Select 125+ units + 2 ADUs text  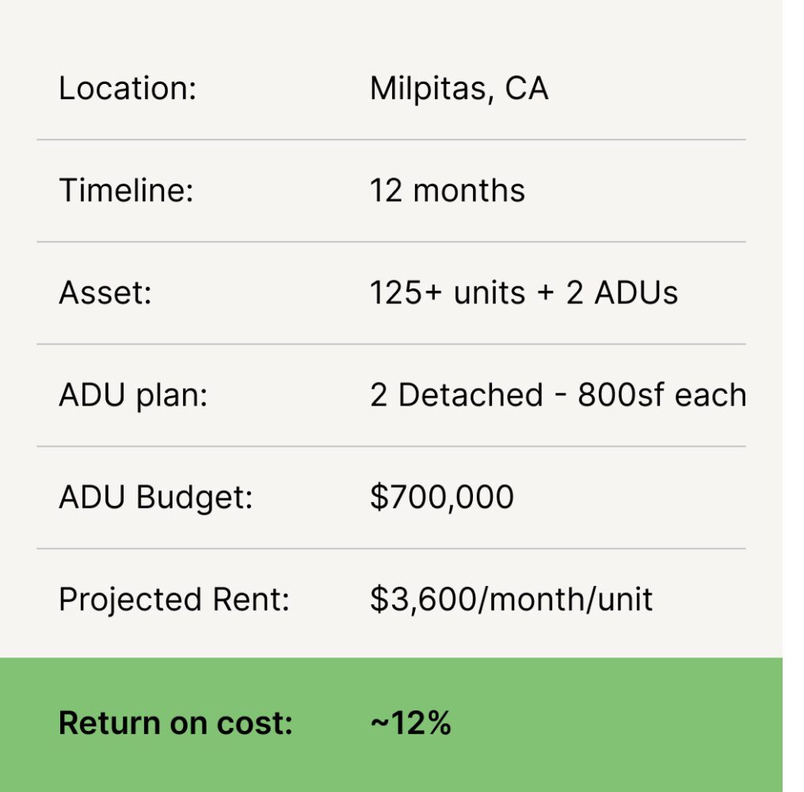point(524,293)
